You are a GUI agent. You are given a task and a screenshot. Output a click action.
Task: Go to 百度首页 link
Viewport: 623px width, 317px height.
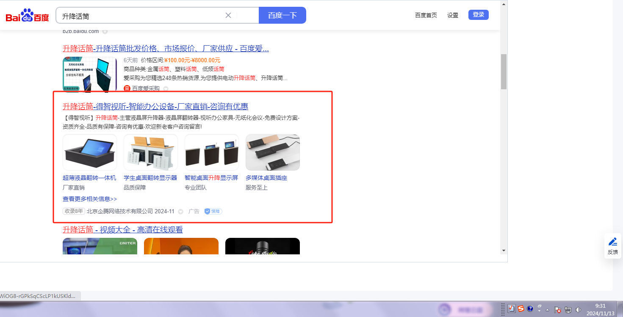(x=426, y=15)
